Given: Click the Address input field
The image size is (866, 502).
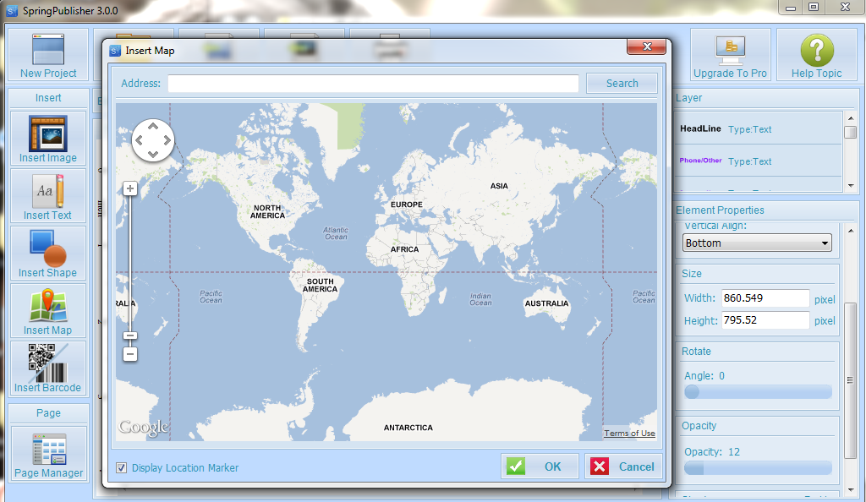Looking at the screenshot, I should (373, 84).
